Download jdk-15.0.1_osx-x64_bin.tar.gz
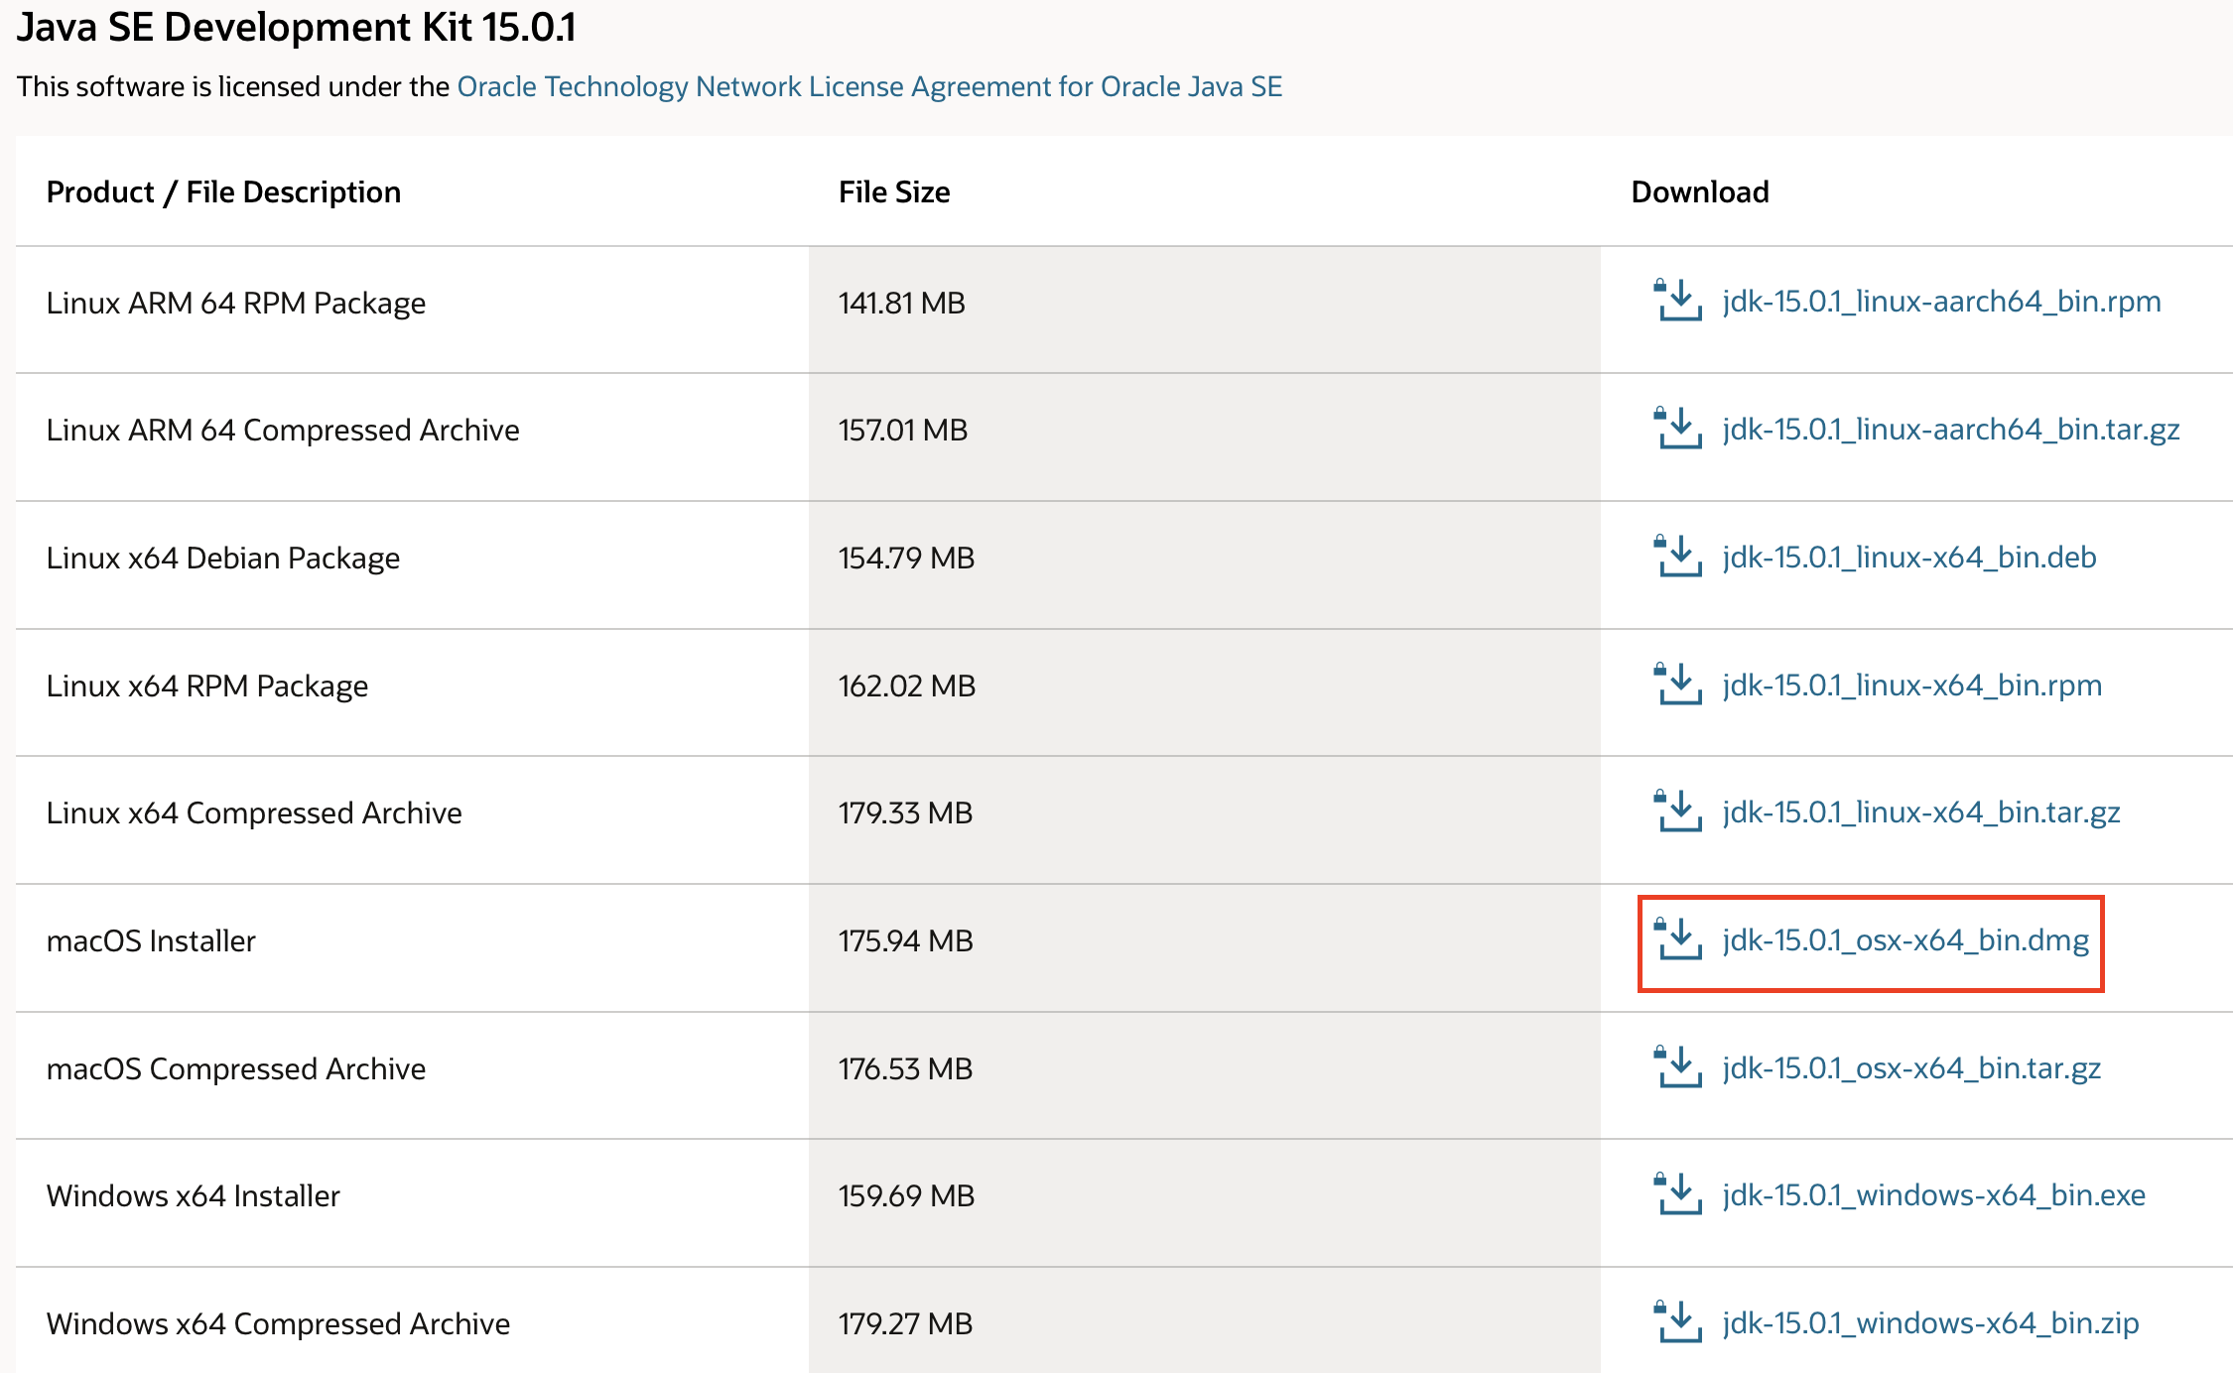 (x=1911, y=1068)
